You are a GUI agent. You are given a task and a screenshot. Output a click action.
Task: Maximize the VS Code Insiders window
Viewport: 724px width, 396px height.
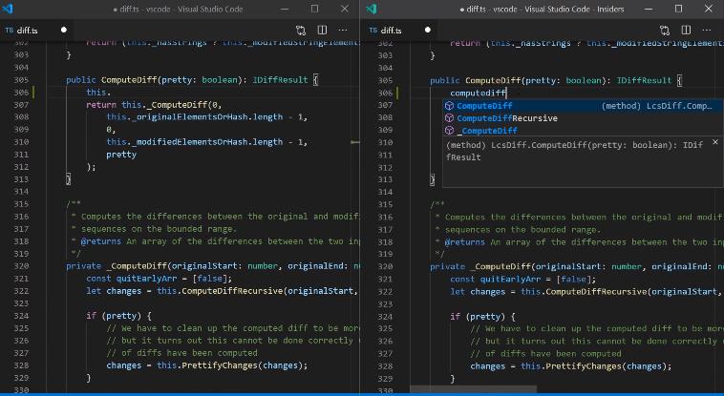click(x=678, y=9)
